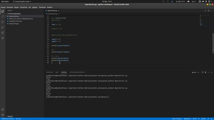
Task: Open the notifications bell in status bar
Action: coord(212,119)
